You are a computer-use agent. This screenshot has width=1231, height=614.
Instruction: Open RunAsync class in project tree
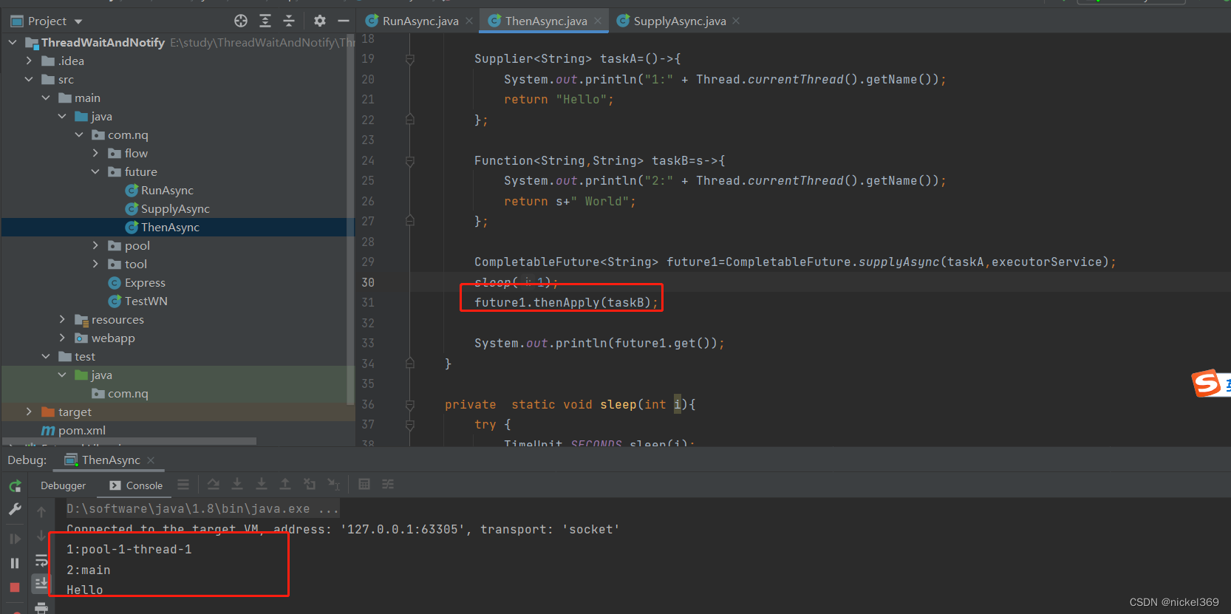point(167,191)
